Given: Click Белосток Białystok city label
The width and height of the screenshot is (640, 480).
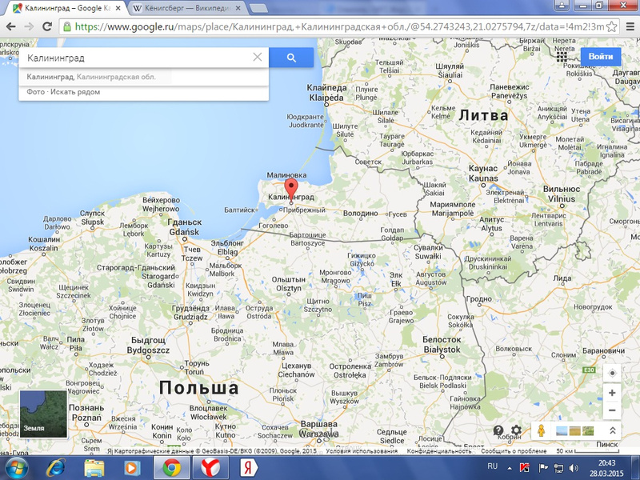Looking at the screenshot, I should click(442, 345).
